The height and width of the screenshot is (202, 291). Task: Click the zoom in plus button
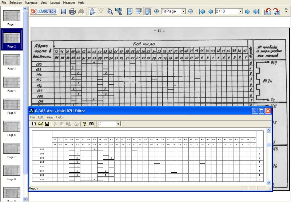156,11
